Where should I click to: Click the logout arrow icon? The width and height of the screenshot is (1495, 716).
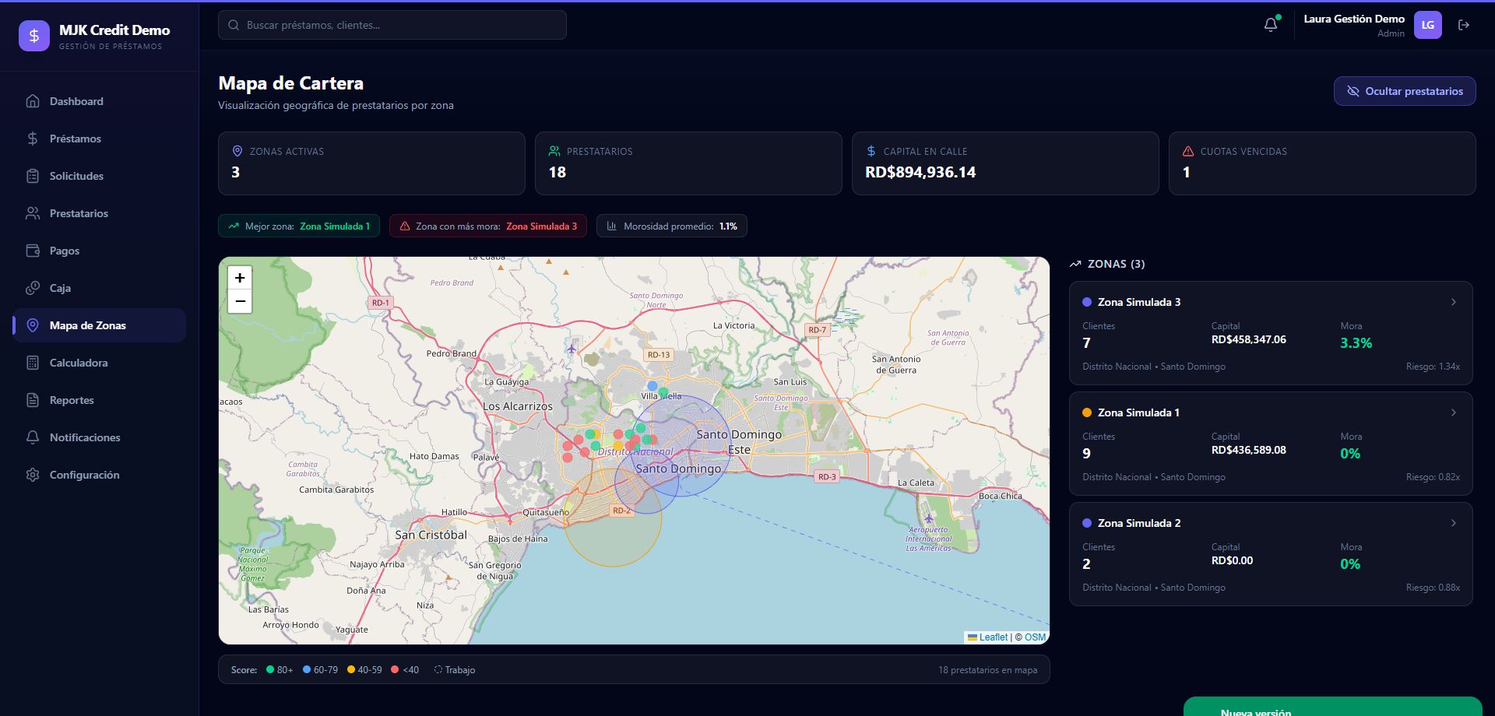[x=1464, y=25]
